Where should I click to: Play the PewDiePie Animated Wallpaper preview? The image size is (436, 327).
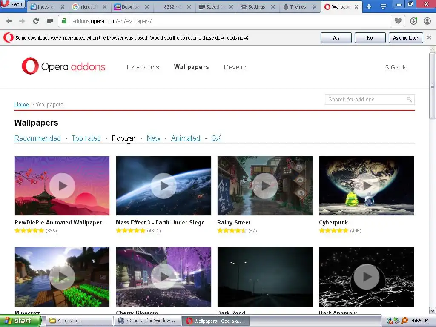tap(62, 186)
